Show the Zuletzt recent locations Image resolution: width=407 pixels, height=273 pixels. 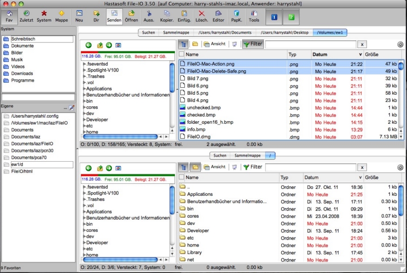26,16
